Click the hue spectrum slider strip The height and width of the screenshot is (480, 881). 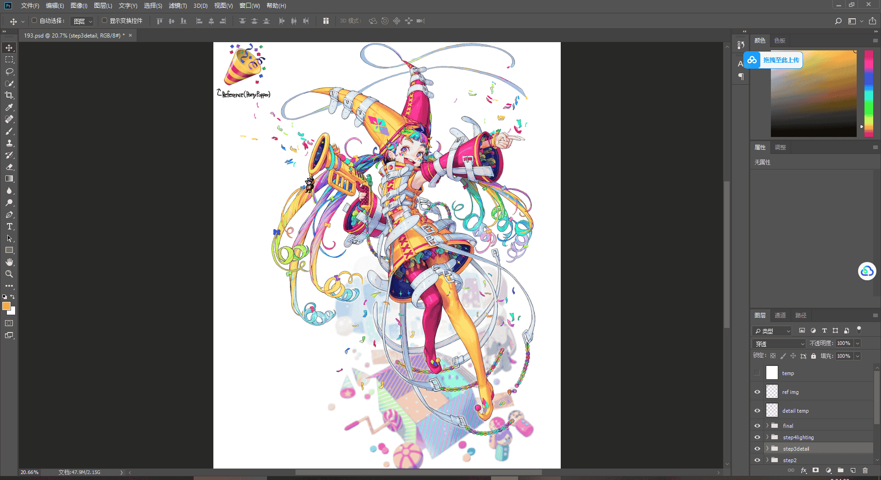pyautogui.click(x=869, y=93)
